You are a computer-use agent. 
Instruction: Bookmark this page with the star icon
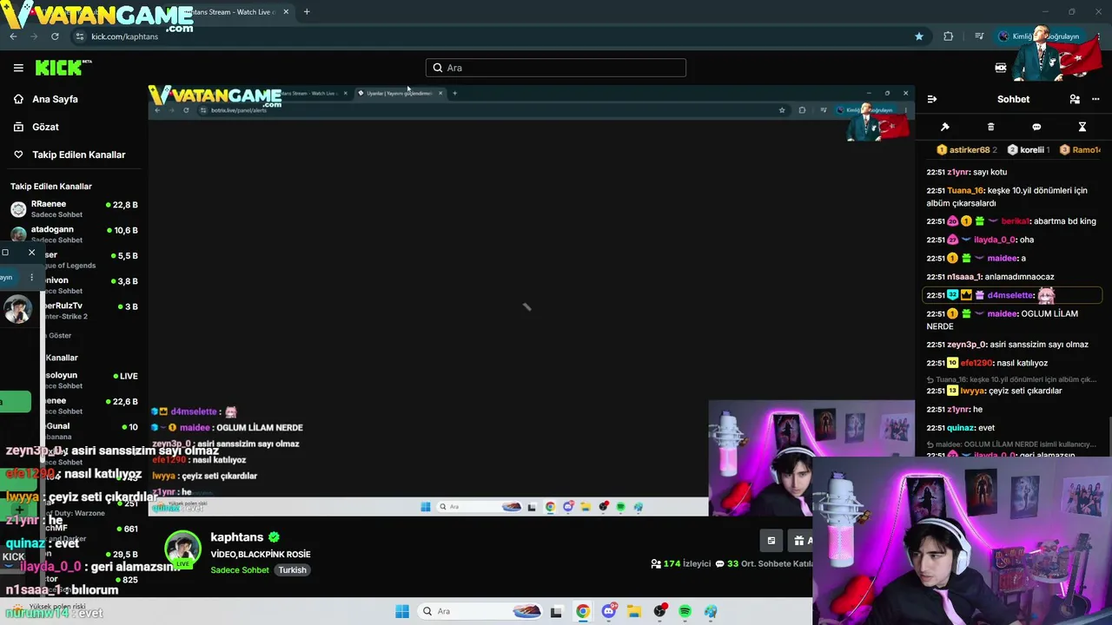point(919,36)
